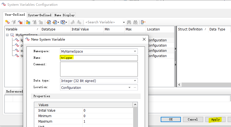Click the New System Variable dialog title icon
231x127 pixels.
[28, 39]
